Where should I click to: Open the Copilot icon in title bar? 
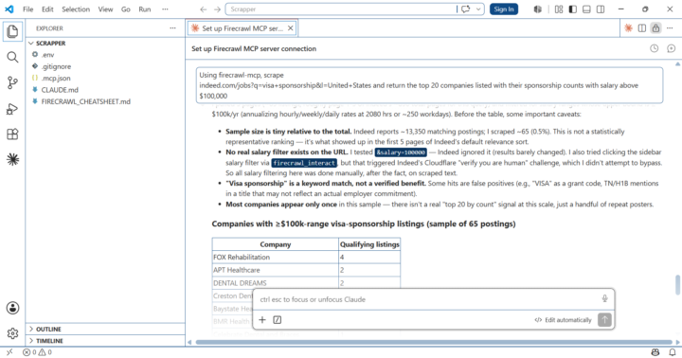click(538, 9)
